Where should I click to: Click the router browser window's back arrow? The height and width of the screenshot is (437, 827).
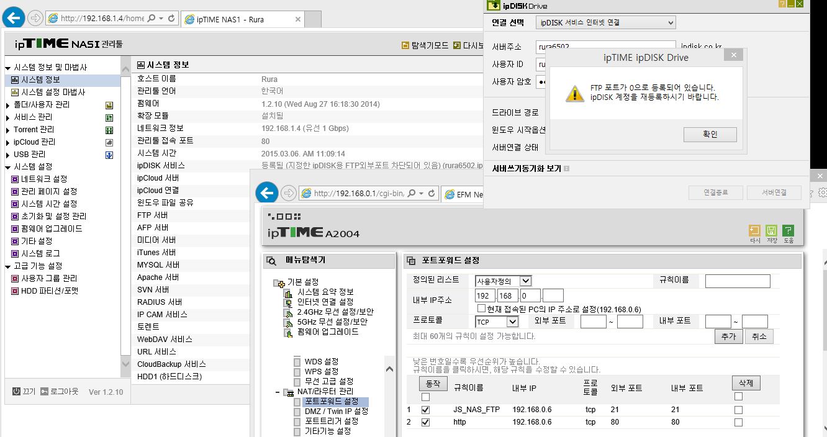pyautogui.click(x=268, y=193)
